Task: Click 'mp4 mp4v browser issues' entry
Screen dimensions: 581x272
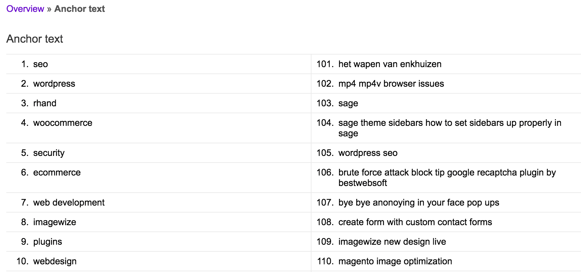Action: 391,84
